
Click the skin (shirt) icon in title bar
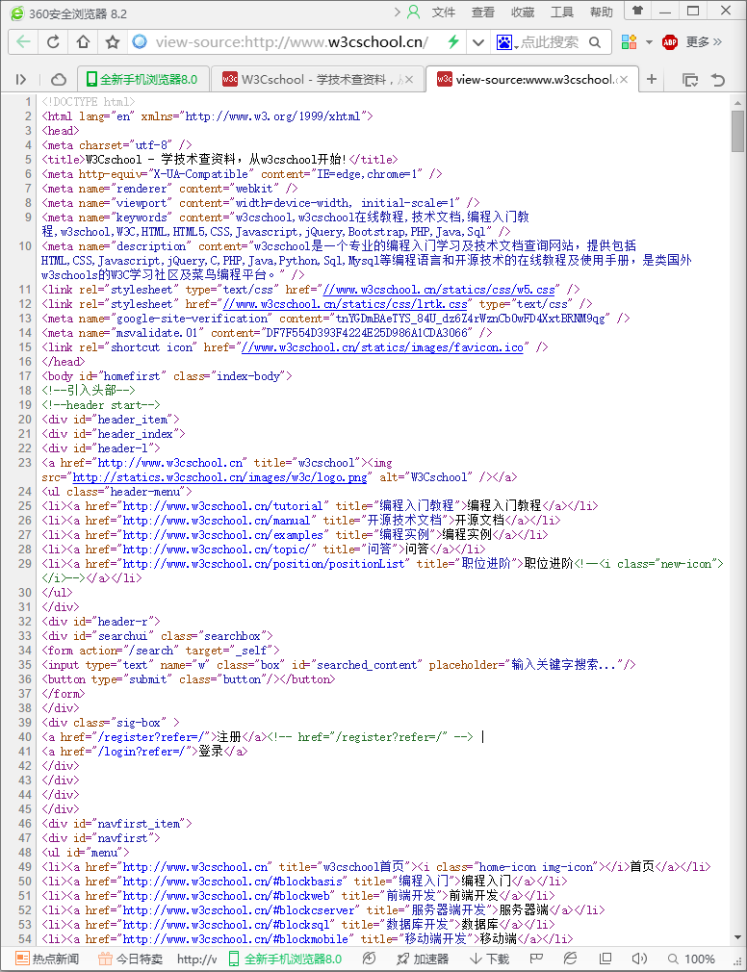coord(637,11)
